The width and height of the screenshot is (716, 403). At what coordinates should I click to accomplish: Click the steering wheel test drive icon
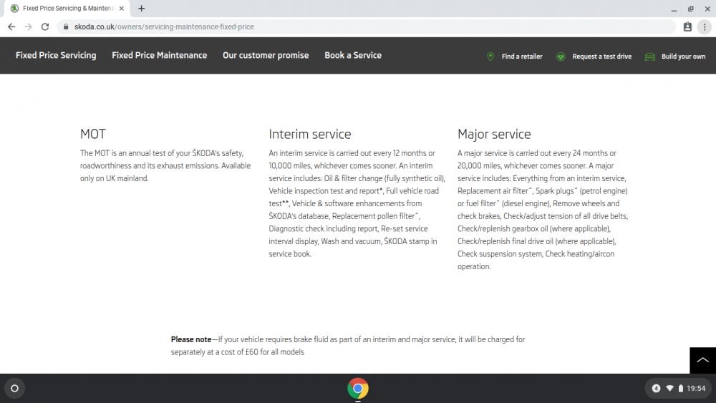pos(561,57)
